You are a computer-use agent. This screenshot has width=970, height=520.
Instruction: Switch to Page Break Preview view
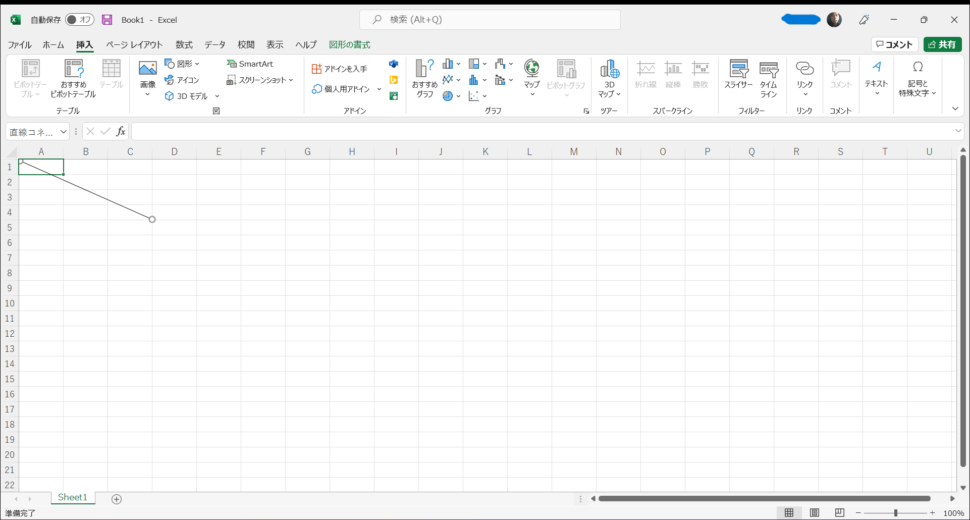coord(839,513)
